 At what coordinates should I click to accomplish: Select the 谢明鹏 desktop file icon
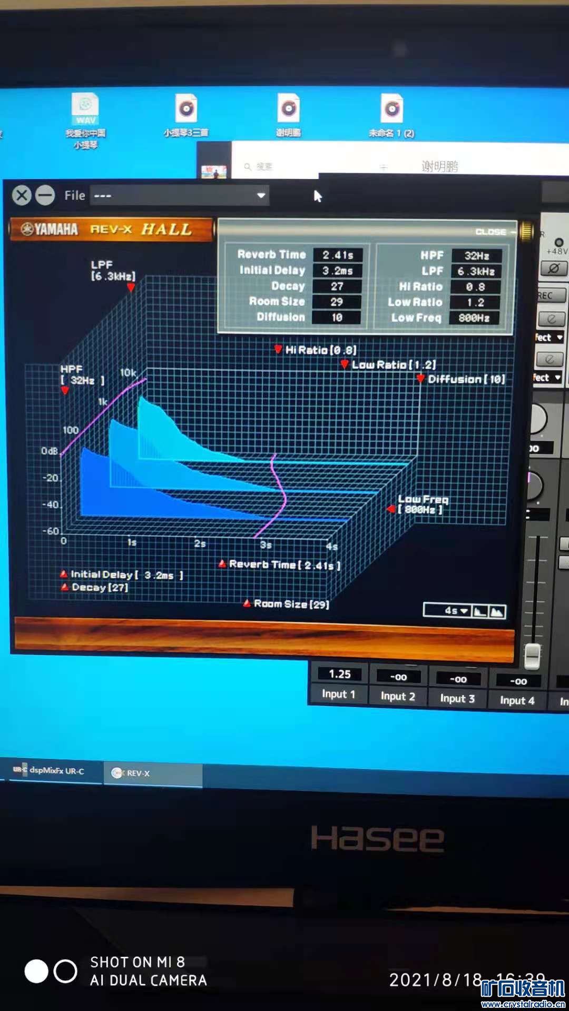289,116
